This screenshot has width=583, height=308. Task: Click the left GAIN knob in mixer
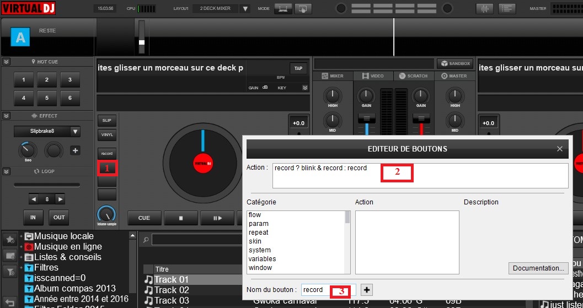click(366, 96)
